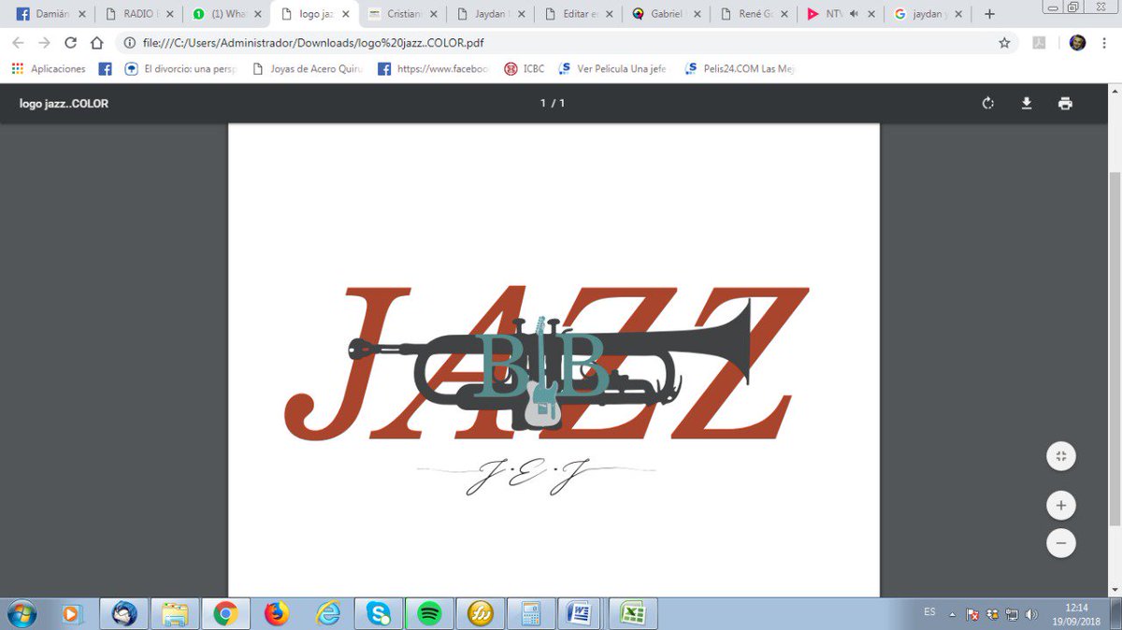The width and height of the screenshot is (1122, 630).
Task: Switch to the Google jaydan search tab
Action: [x=928, y=14]
